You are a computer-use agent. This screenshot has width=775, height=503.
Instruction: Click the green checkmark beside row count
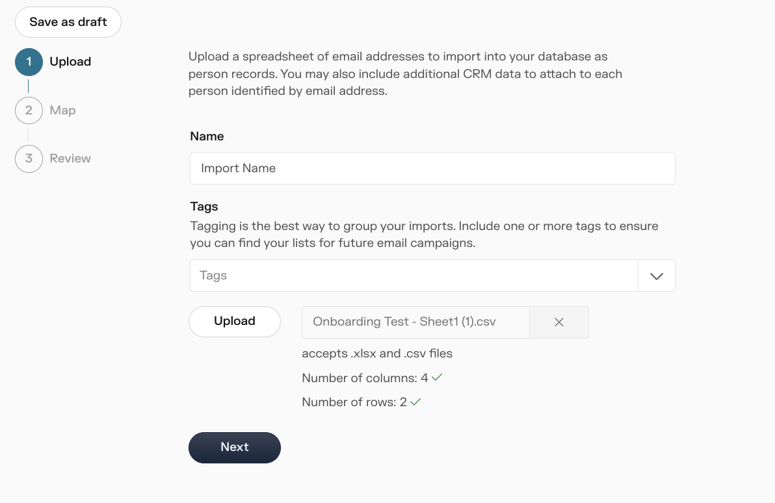415,402
